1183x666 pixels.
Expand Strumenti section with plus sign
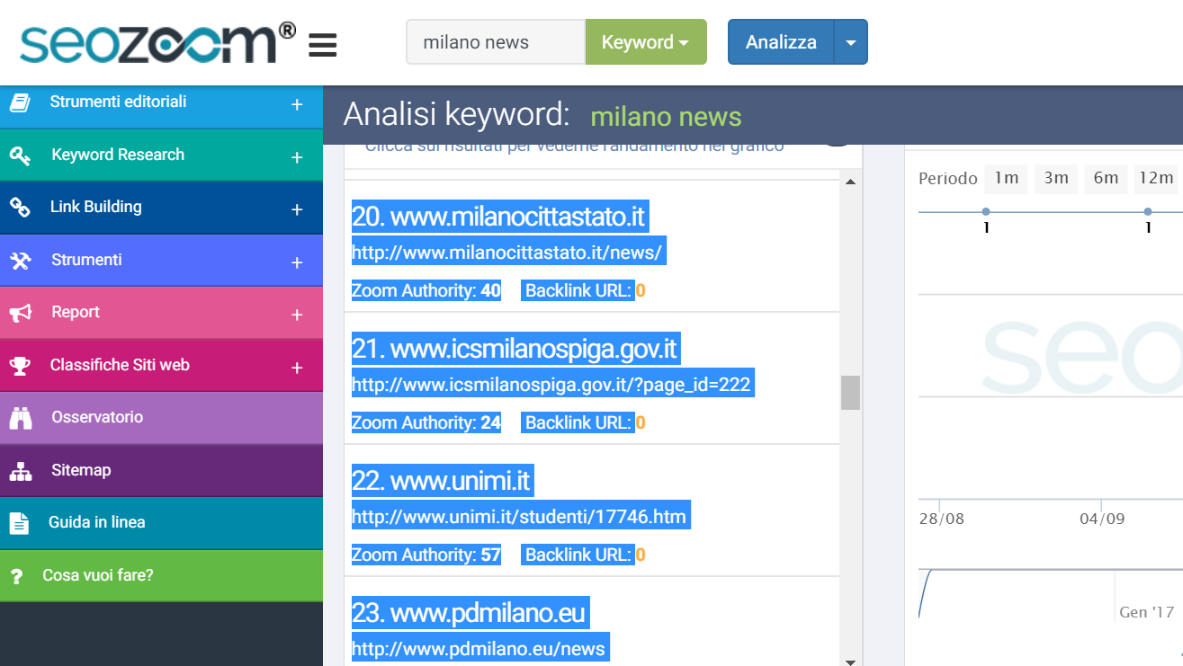(x=297, y=262)
